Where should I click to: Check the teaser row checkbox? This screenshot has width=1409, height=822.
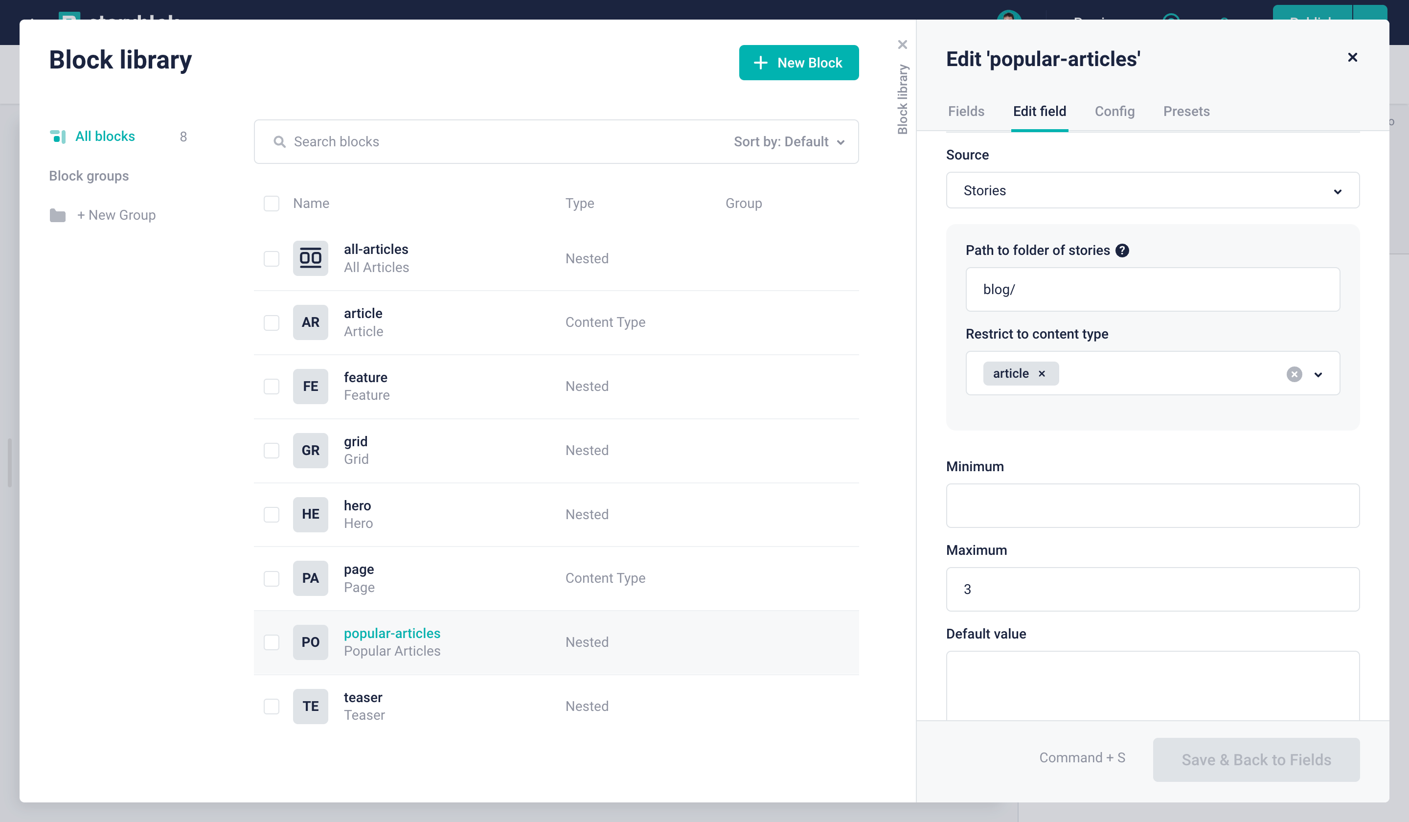point(271,707)
